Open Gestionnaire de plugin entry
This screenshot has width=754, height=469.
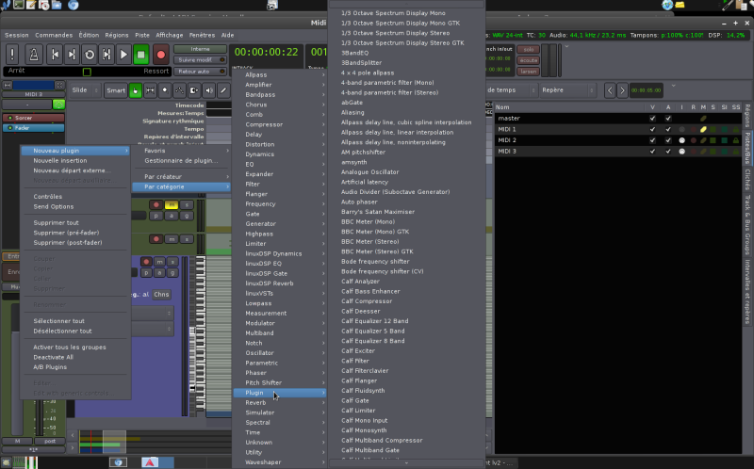coord(182,160)
